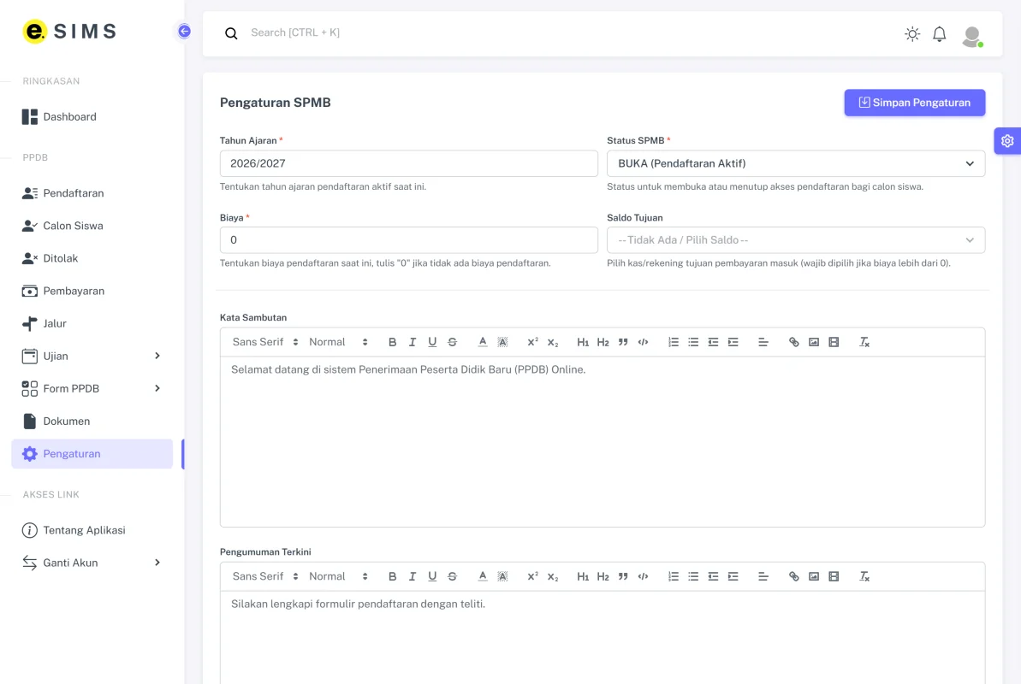This screenshot has width=1021, height=684.
Task: Insert image in Kata Sambutan editor
Action: pos(814,342)
